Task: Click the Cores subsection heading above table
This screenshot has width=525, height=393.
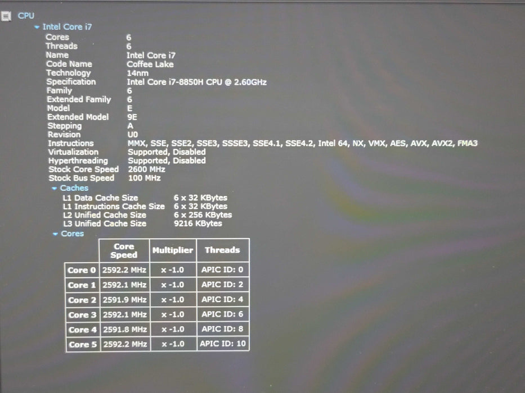Action: coord(73,234)
